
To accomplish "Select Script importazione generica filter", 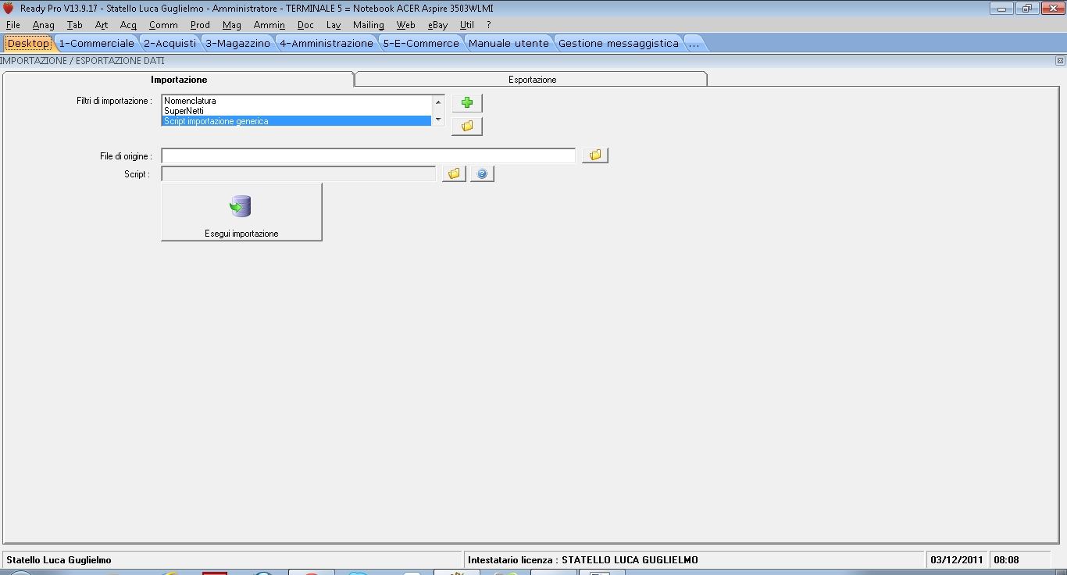I will [297, 121].
